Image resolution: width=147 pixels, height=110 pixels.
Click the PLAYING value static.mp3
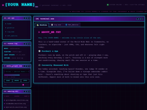17,52
